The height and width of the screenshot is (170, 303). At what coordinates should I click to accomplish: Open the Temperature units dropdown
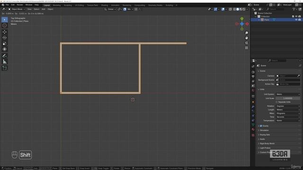288,121
